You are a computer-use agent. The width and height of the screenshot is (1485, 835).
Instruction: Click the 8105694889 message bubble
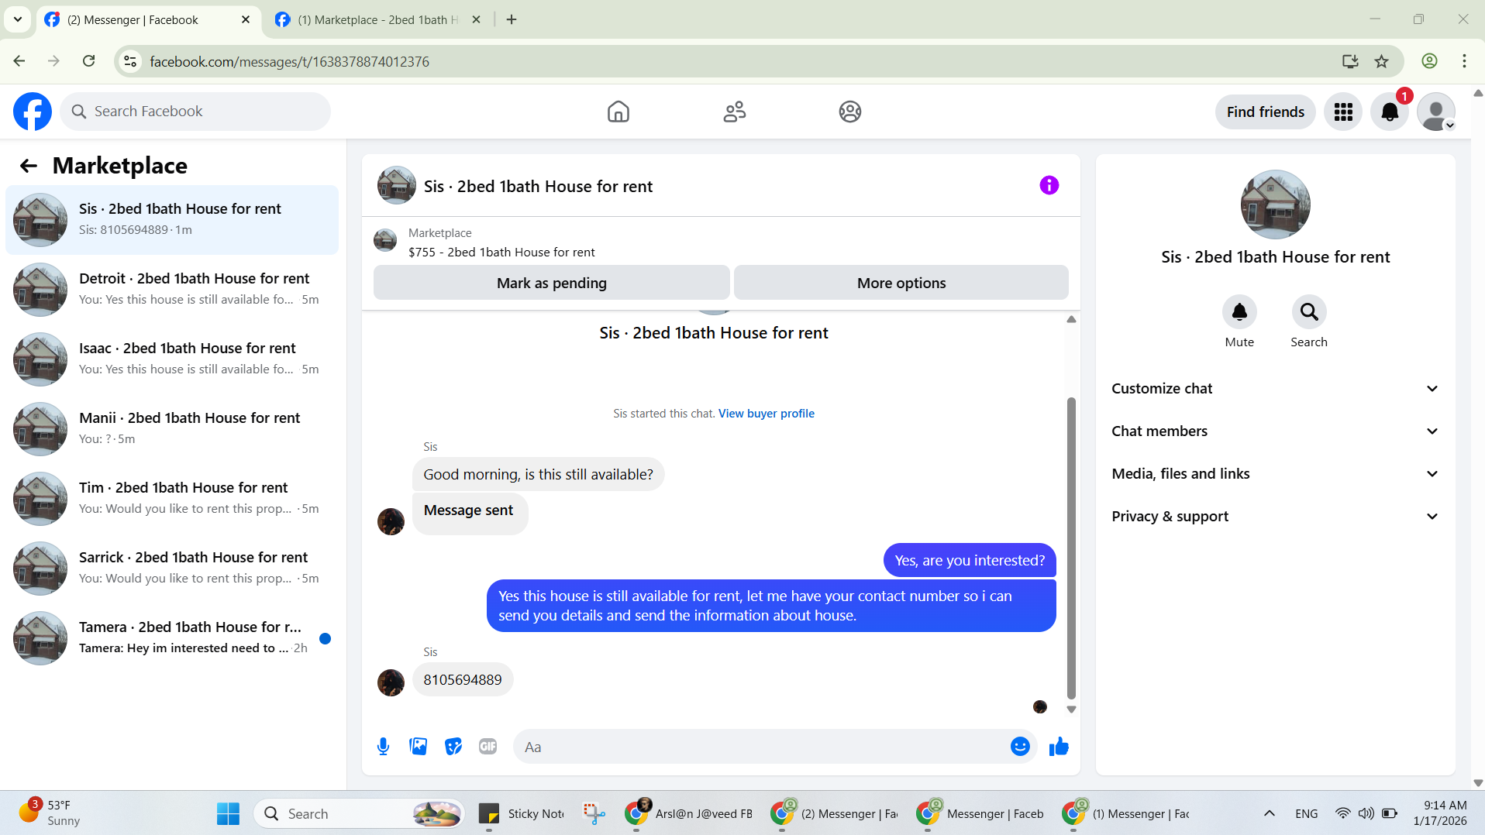[x=463, y=680]
